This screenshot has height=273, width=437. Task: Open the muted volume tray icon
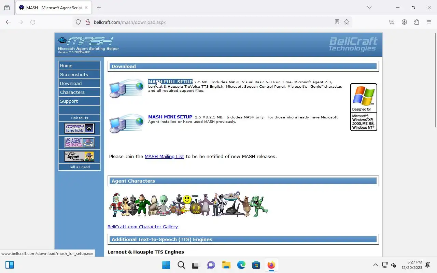tap(394, 265)
